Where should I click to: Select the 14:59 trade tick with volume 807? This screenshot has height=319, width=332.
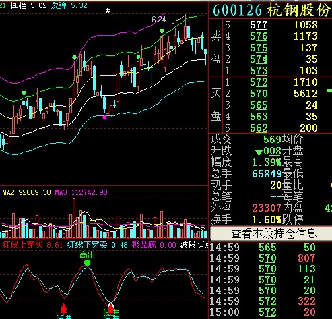point(263,258)
